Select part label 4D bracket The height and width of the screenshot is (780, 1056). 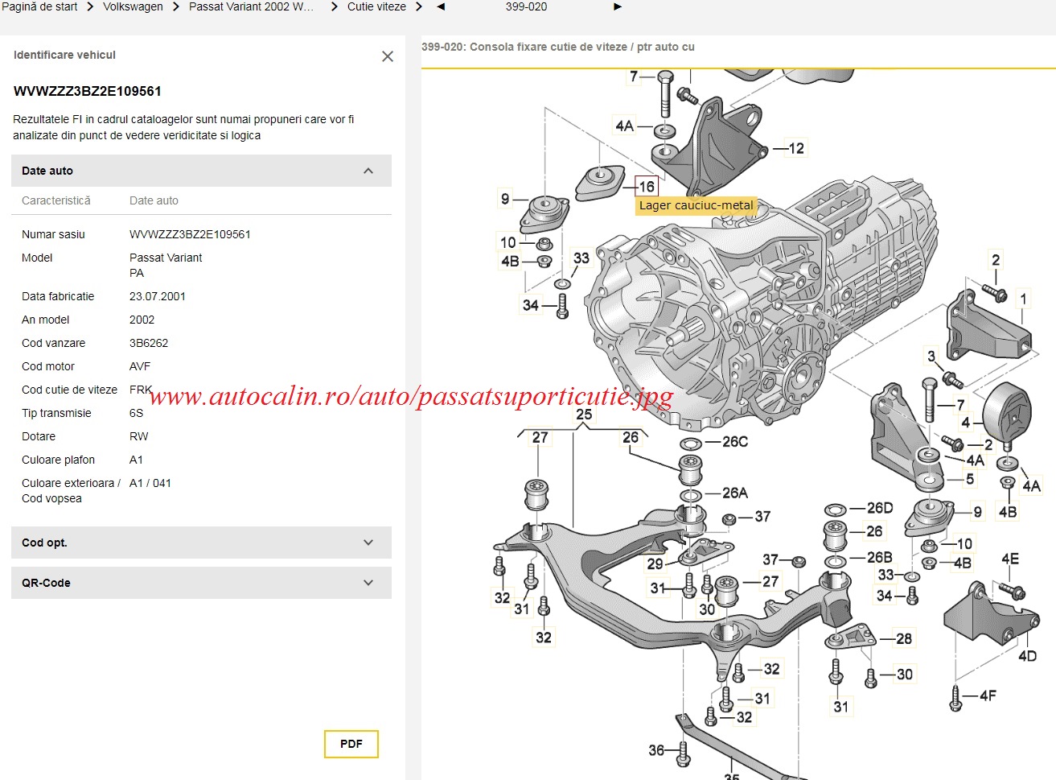click(1027, 656)
